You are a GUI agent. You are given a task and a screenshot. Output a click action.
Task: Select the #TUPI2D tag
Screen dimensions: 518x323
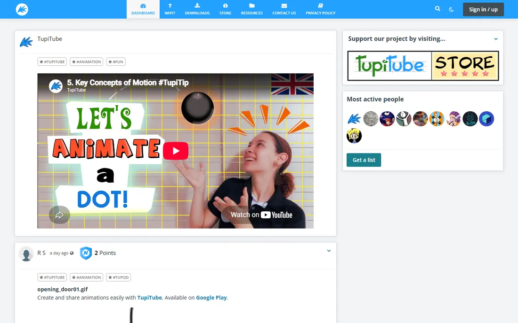118,277
